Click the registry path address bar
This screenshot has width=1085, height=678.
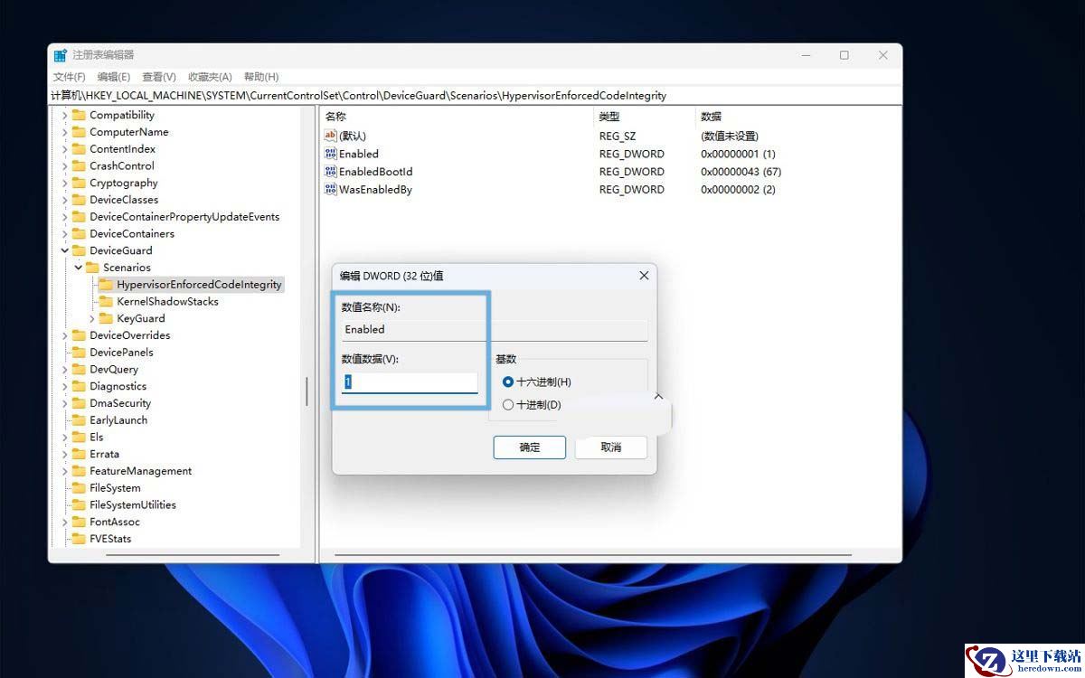(475, 95)
